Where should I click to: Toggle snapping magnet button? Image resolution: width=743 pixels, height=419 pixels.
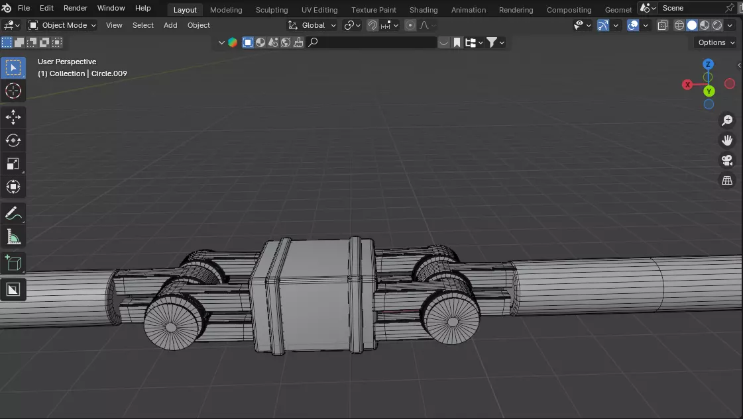coord(373,25)
